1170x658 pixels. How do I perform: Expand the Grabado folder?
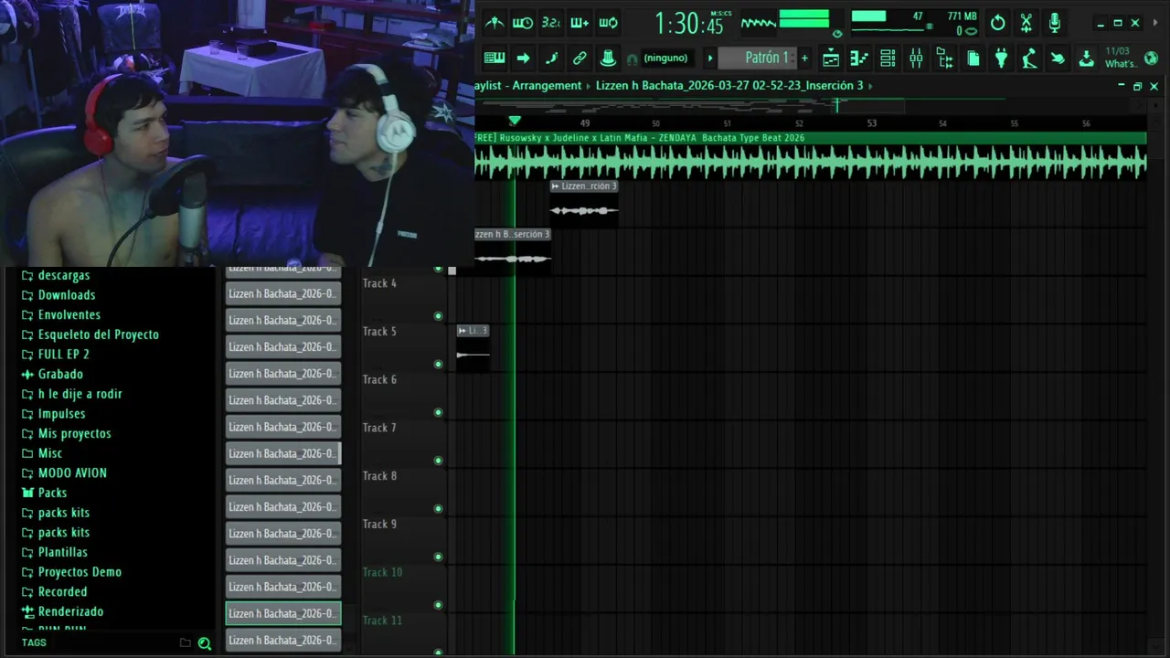pos(52,375)
